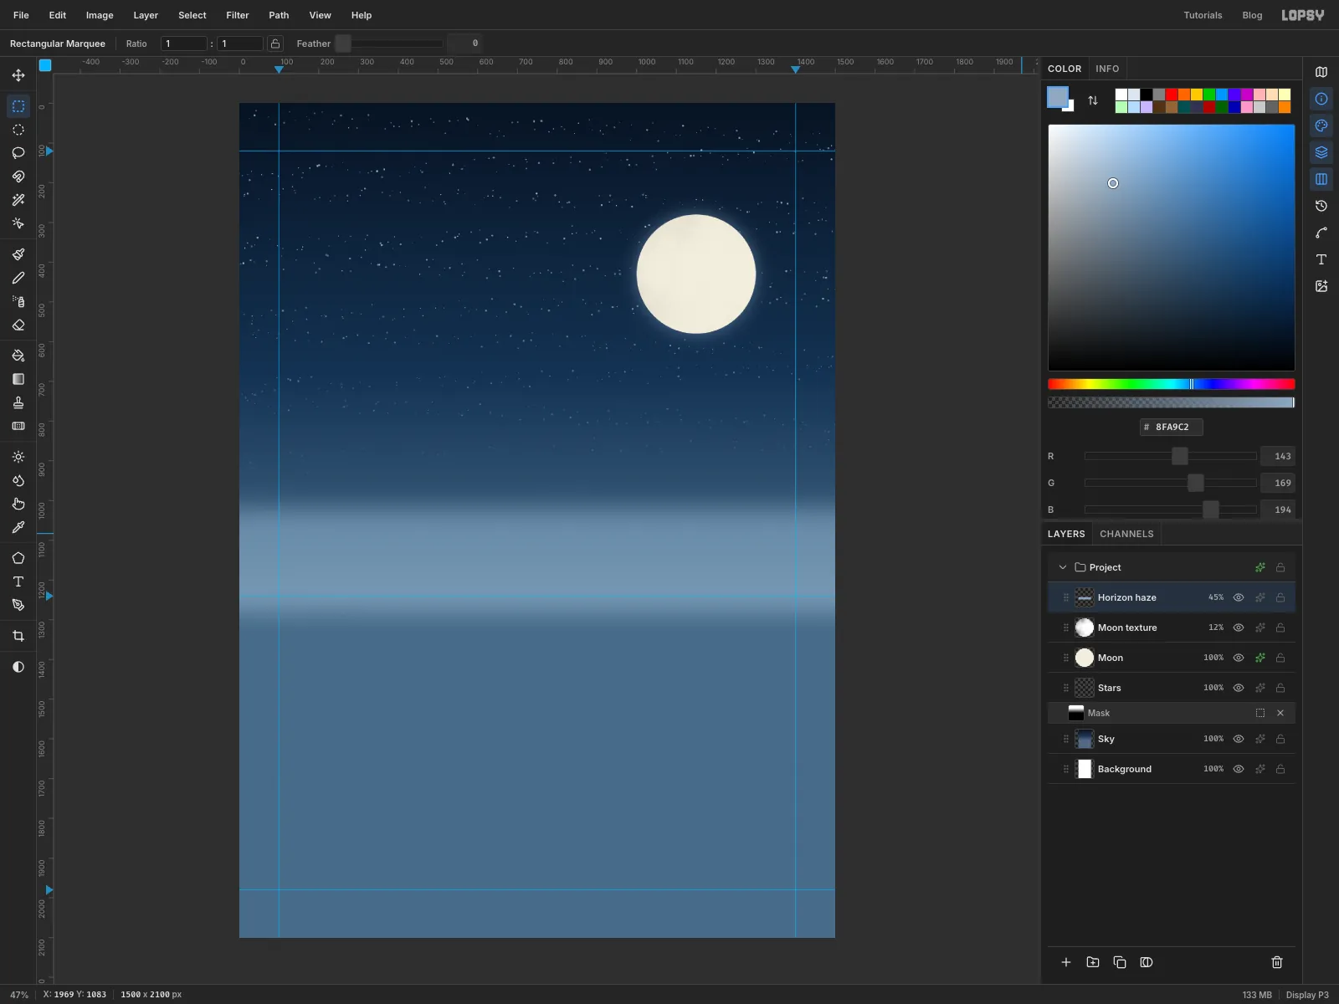The width and height of the screenshot is (1339, 1004).
Task: Collapse the Project layer group
Action: [x=1063, y=567]
